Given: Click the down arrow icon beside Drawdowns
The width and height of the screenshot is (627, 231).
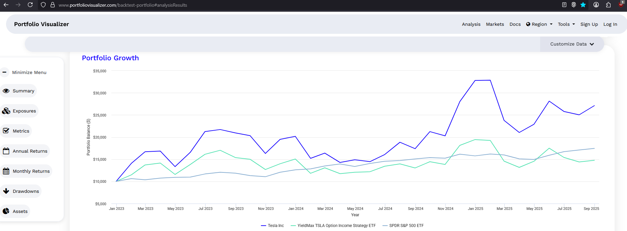Looking at the screenshot, I should point(6,191).
